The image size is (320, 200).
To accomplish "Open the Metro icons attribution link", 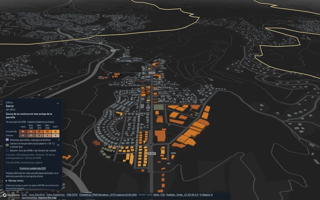I will tap(156, 195).
